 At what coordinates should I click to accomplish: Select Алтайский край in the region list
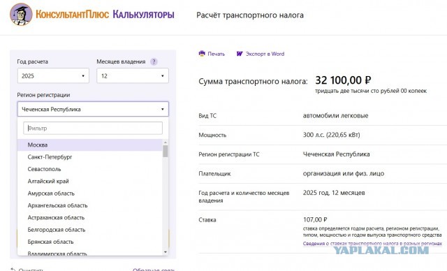pyautogui.click(x=90, y=181)
